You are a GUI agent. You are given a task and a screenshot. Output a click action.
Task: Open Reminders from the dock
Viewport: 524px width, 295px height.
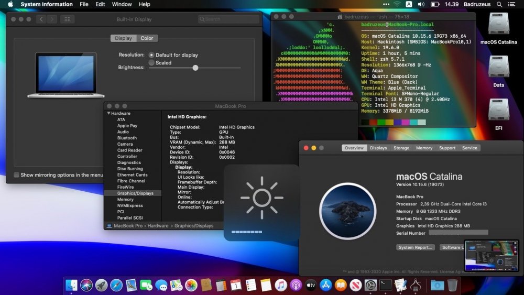(x=251, y=285)
